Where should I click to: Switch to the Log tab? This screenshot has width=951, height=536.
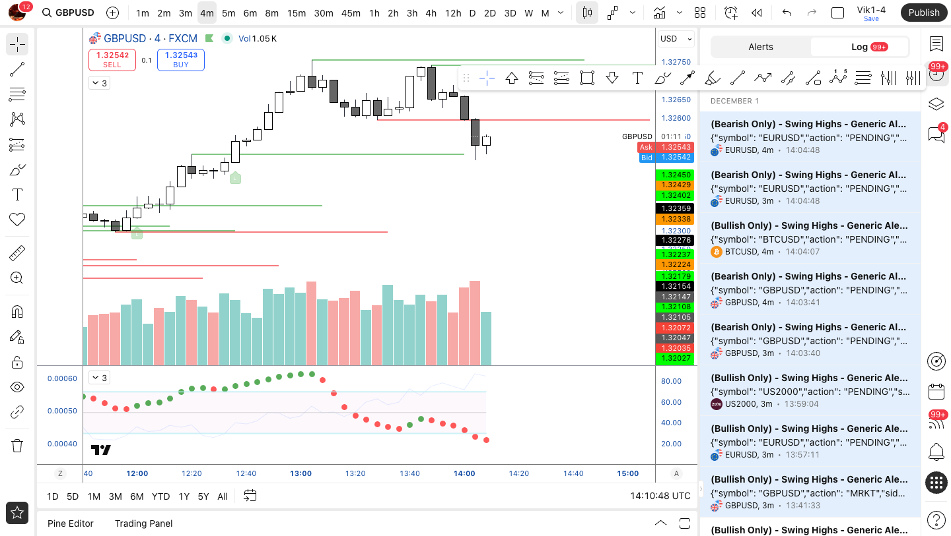[x=859, y=47]
